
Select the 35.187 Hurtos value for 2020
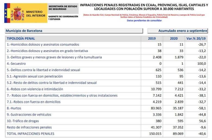(178, 108)
